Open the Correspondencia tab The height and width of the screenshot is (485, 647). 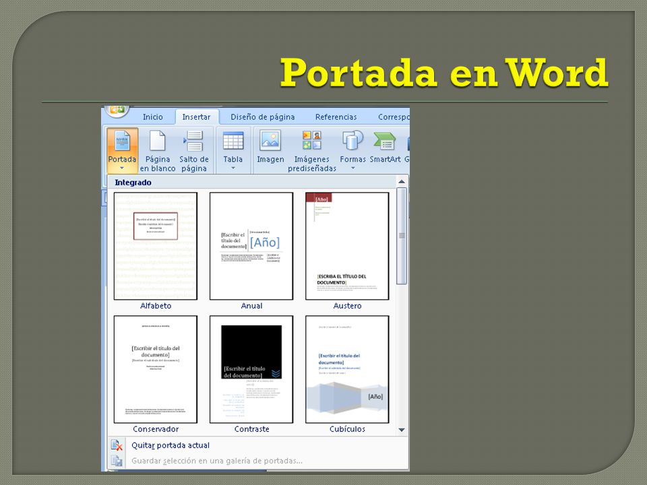(x=394, y=117)
